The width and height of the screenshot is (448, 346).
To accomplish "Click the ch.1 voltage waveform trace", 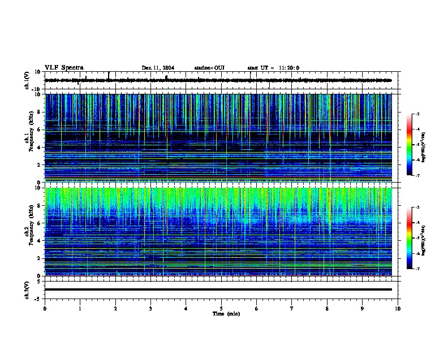I will point(218,80).
